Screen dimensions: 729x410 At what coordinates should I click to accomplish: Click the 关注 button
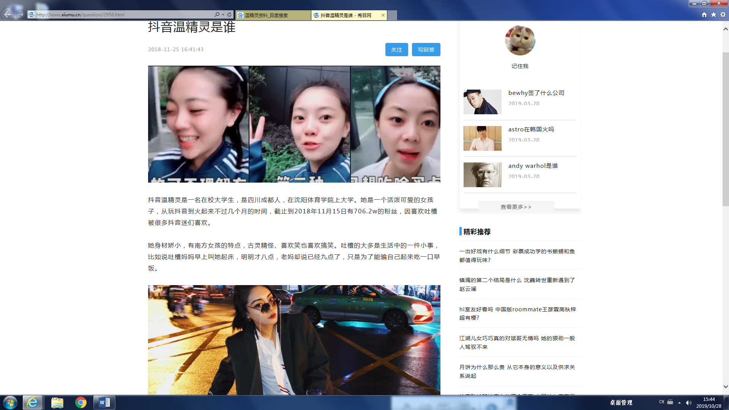(x=396, y=50)
